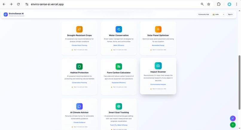Open Equipment Efficiency link
Viewport: 241px width, 130px height.
[119, 83]
